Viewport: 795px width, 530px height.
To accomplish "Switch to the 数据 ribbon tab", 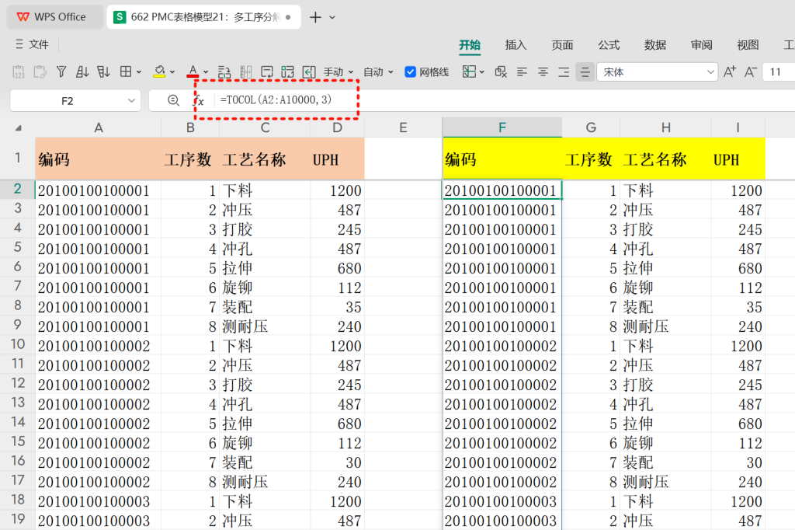I will tap(655, 44).
